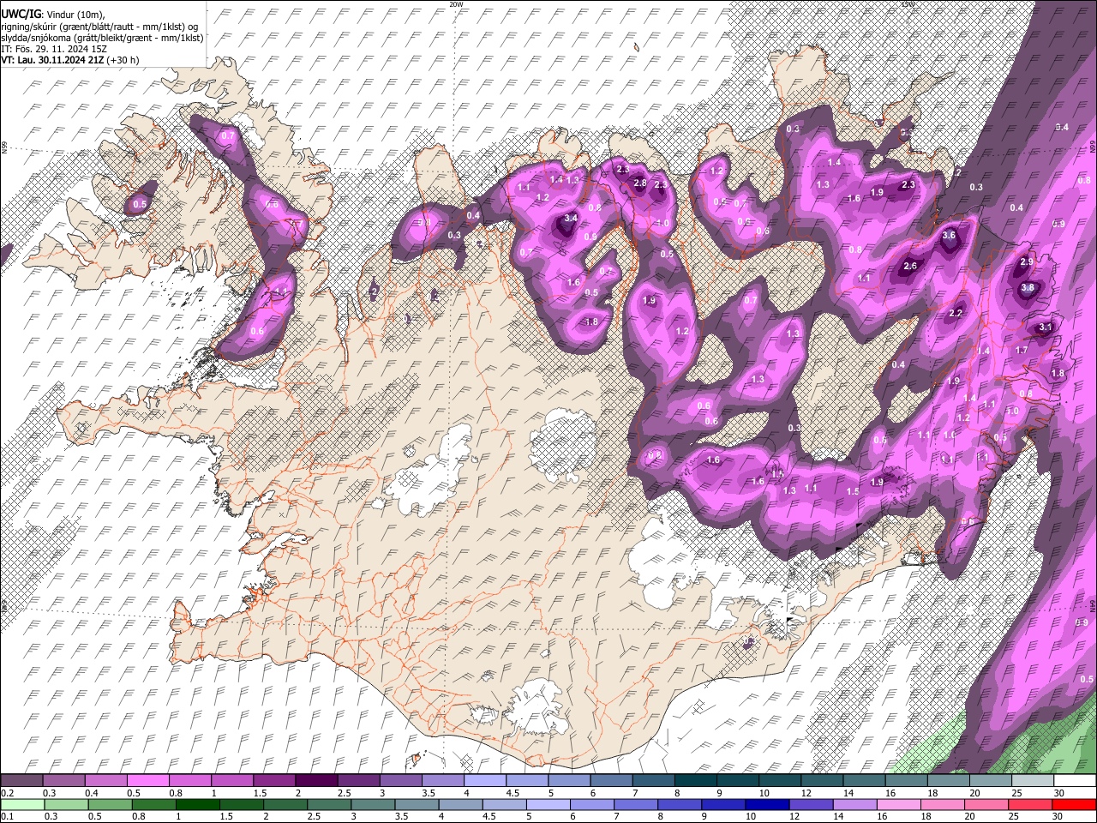Click the '20W' longitude label
Image resolution: width=1097 pixels, height=823 pixels.
pyautogui.click(x=456, y=4)
